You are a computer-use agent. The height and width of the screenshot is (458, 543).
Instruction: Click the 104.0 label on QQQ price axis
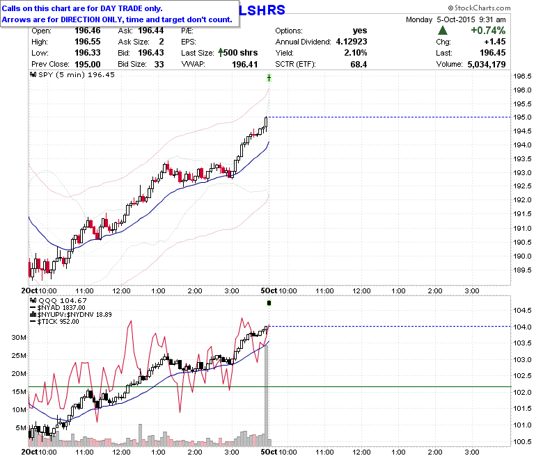coord(522,327)
